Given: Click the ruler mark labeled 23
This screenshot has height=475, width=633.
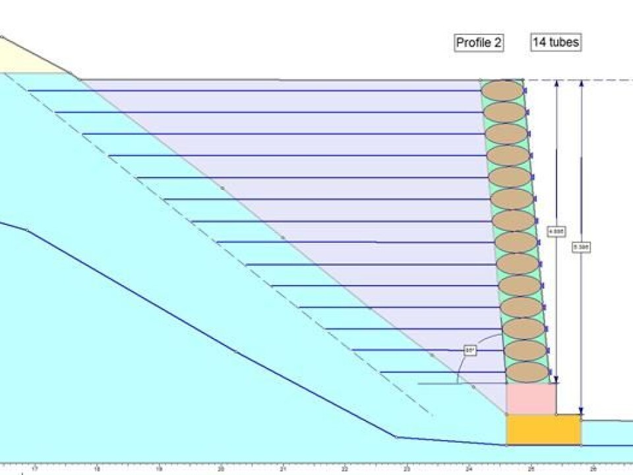Looking at the screenshot, I should point(407,469).
